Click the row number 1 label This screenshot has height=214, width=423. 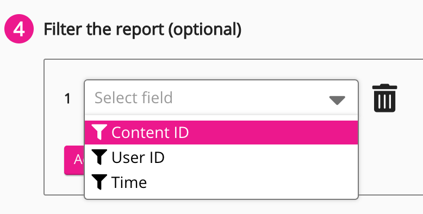tap(67, 99)
